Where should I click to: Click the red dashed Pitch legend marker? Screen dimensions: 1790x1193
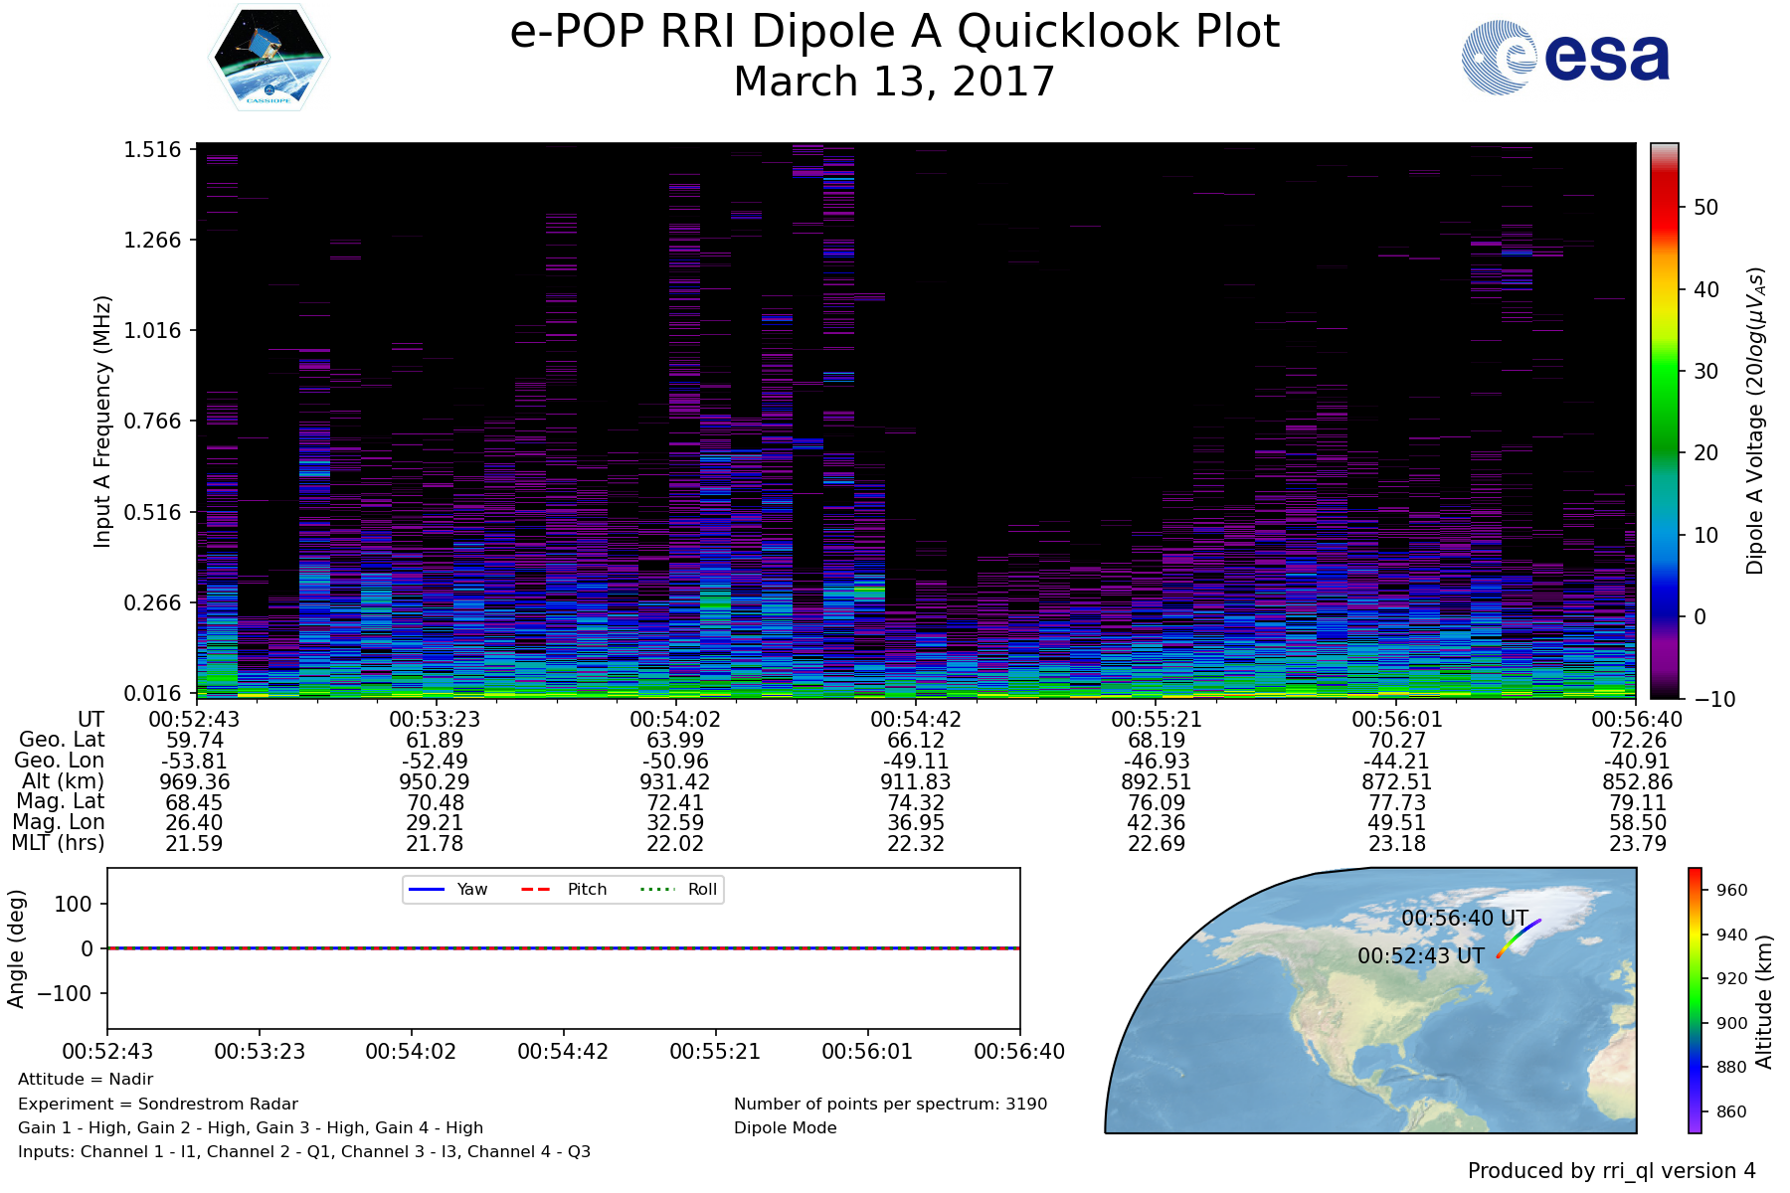[x=536, y=889]
